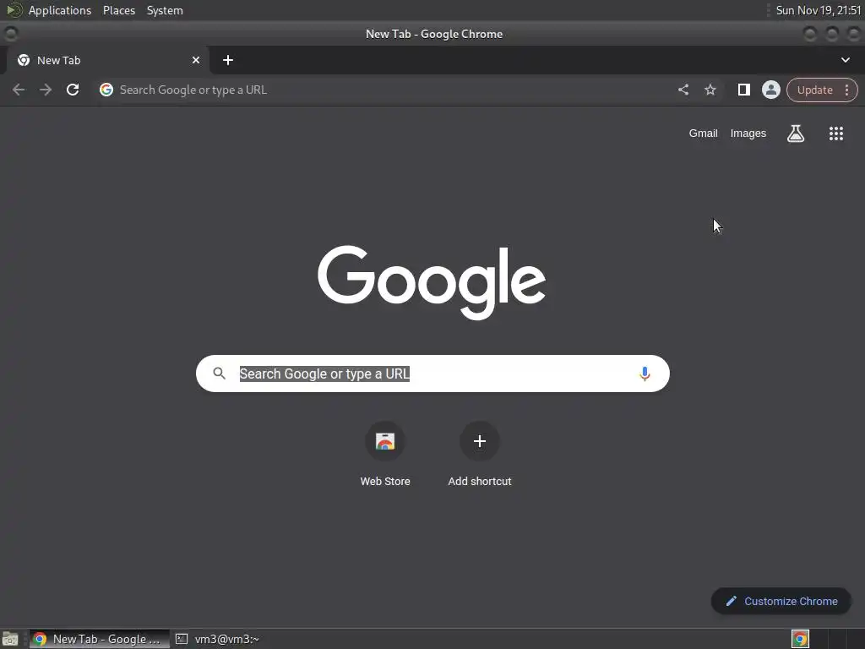865x649 pixels.
Task: Click the browser back arrow
Action: coord(19,90)
